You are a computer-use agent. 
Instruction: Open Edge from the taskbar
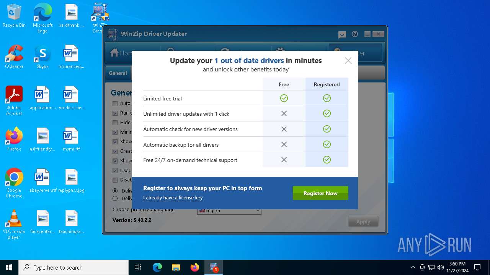(x=157, y=267)
